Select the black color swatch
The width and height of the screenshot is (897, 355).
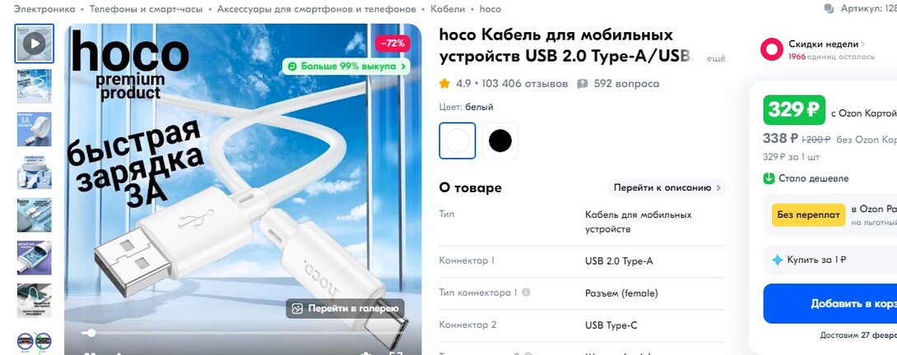(x=500, y=141)
